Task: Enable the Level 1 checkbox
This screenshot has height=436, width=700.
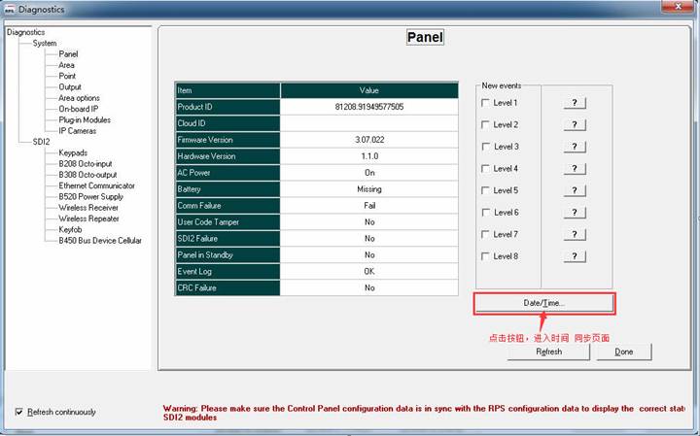Action: 486,103
